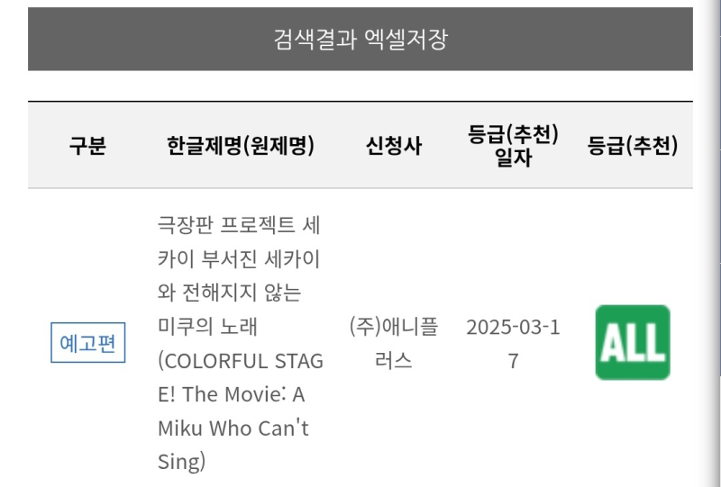Select the 2025-03-17 rating date cell

(x=513, y=327)
